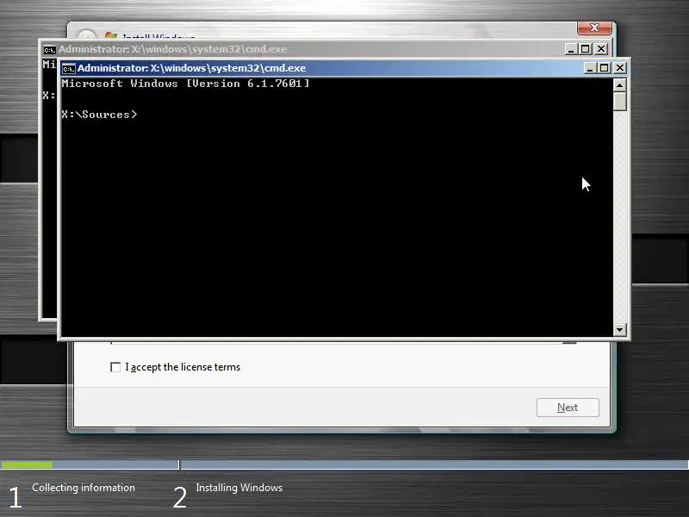Viewport: 689px width, 517px height.
Task: Click the scroll down arrow in front console
Action: [619, 329]
